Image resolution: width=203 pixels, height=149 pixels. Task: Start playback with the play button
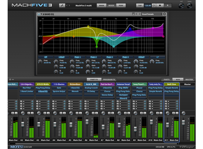[x=168, y=5]
